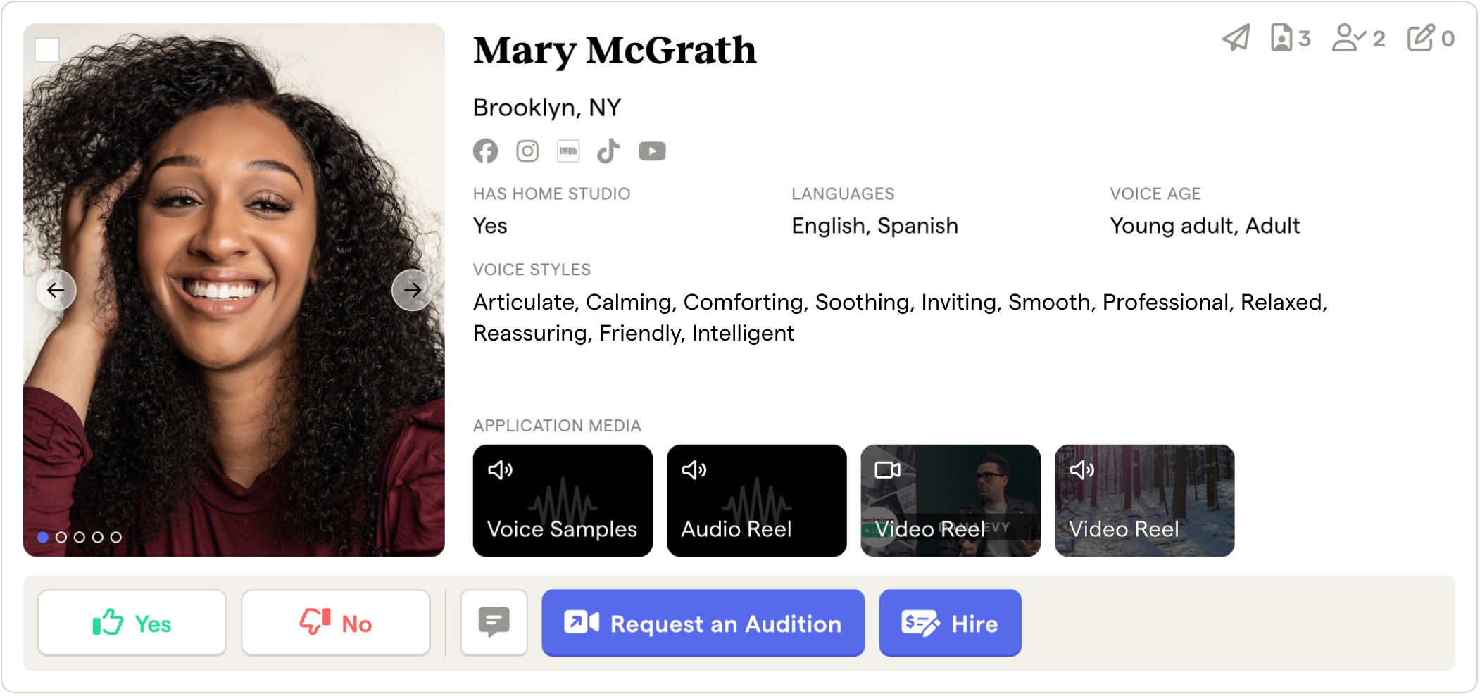Open the IMDb profile icon
This screenshot has width=1480, height=696.
pos(568,151)
